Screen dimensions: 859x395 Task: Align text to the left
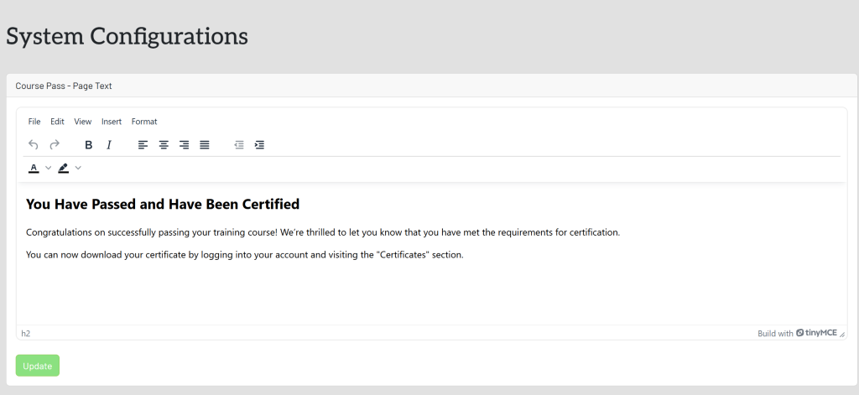point(143,145)
